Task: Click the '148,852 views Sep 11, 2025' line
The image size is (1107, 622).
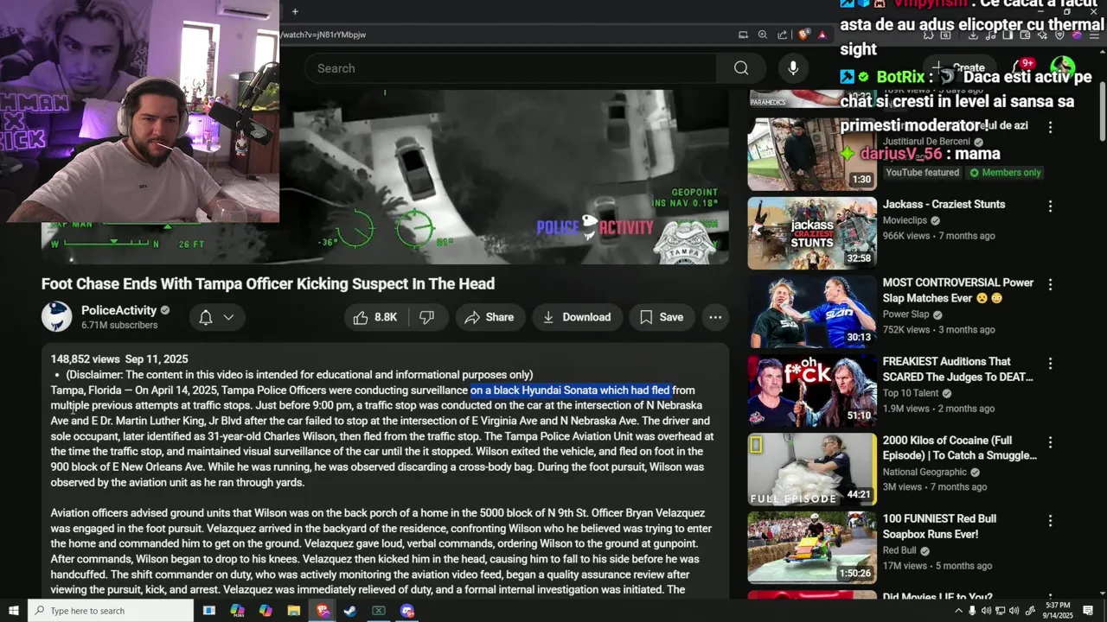Action: click(119, 359)
